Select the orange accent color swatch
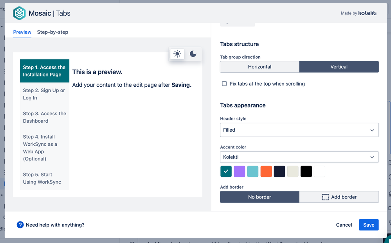Screen dimensions: 391x243 point(266,171)
